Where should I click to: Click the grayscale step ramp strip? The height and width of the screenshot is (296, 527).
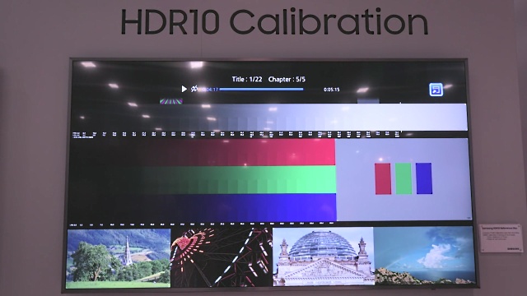click(269, 117)
